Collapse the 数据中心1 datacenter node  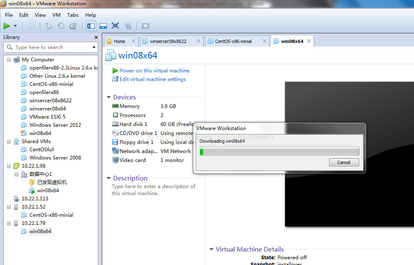pos(16,174)
